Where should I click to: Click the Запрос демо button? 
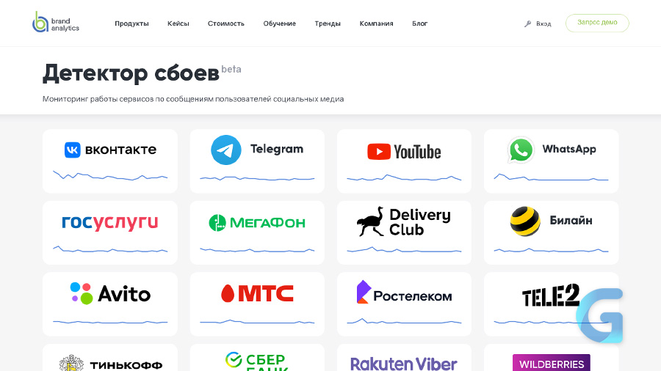click(597, 23)
